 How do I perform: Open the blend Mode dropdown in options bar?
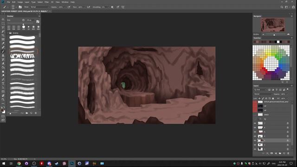(x=39, y=7)
